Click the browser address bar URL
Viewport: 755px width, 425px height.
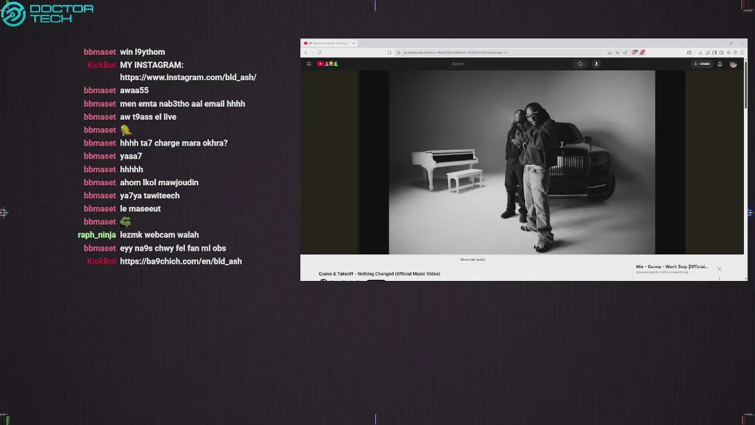[x=455, y=53]
